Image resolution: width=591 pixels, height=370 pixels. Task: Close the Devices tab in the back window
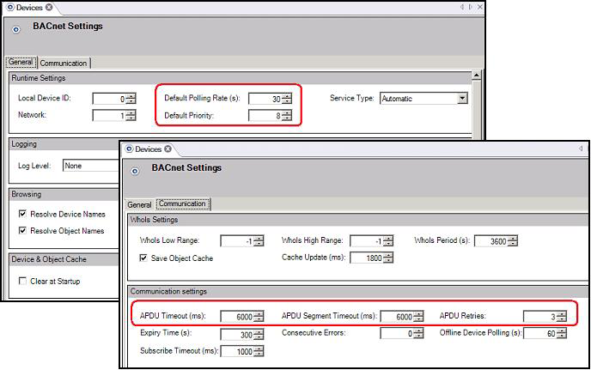pyautogui.click(x=49, y=8)
